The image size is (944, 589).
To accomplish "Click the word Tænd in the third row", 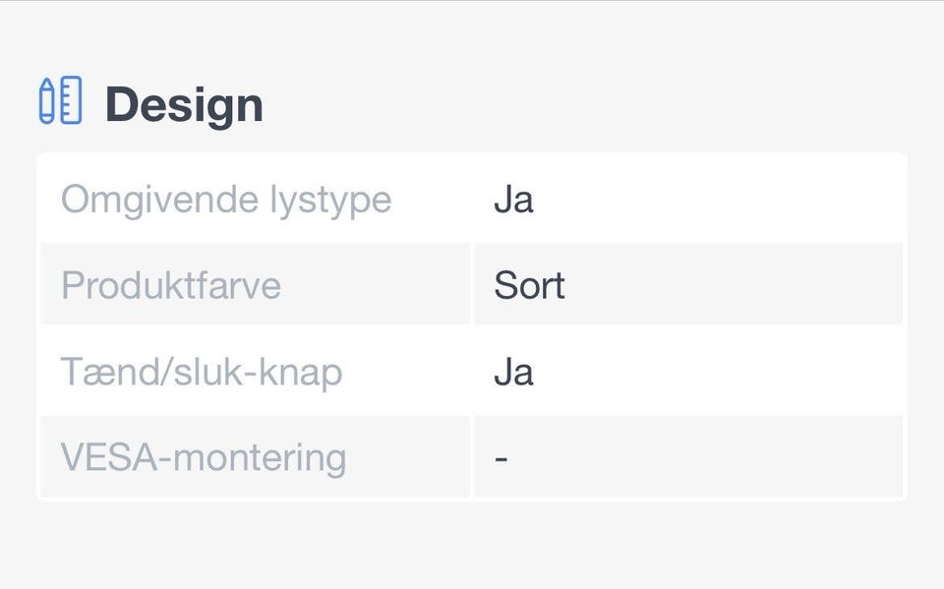I will (x=103, y=372).
